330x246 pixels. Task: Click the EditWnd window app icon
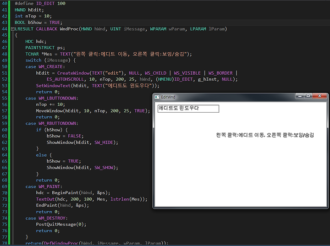click(x=157, y=97)
